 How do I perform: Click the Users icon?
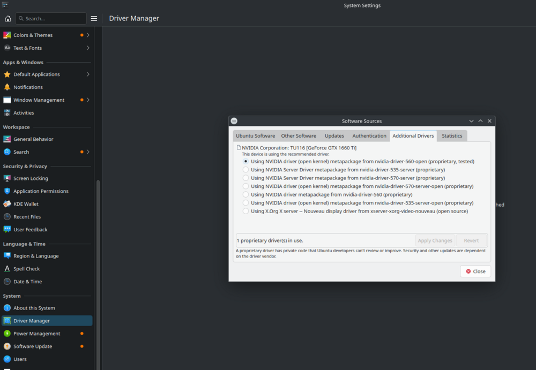tap(7, 359)
